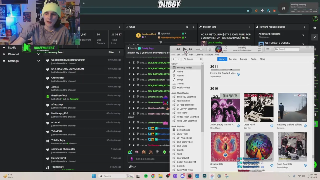Open Chrome from the taskbar
This screenshot has height=180, width=320.
click(x=153, y=176)
